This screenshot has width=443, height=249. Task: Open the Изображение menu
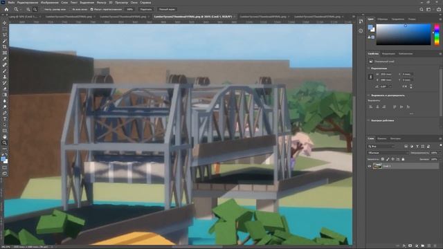49,3
